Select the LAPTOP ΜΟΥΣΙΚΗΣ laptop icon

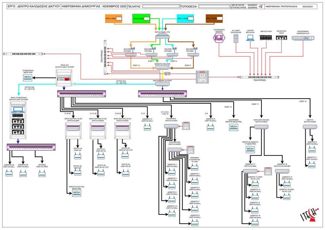pyautogui.click(x=251, y=37)
